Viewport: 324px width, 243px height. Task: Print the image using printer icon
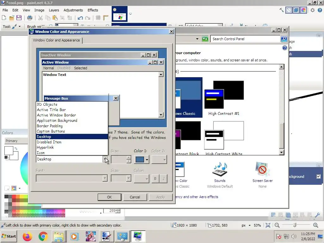[x=30, y=18]
